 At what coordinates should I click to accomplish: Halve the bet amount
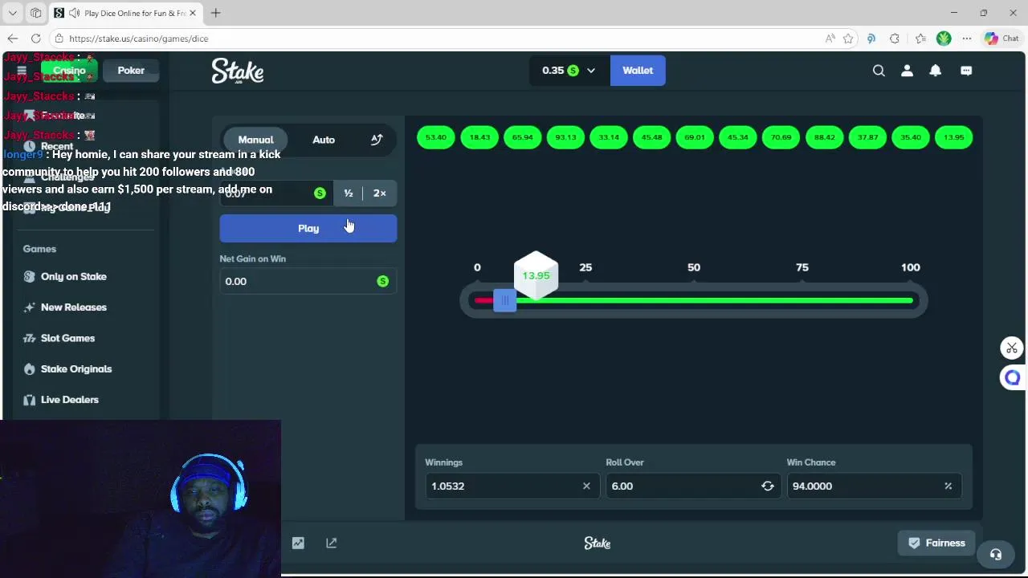[x=349, y=193]
